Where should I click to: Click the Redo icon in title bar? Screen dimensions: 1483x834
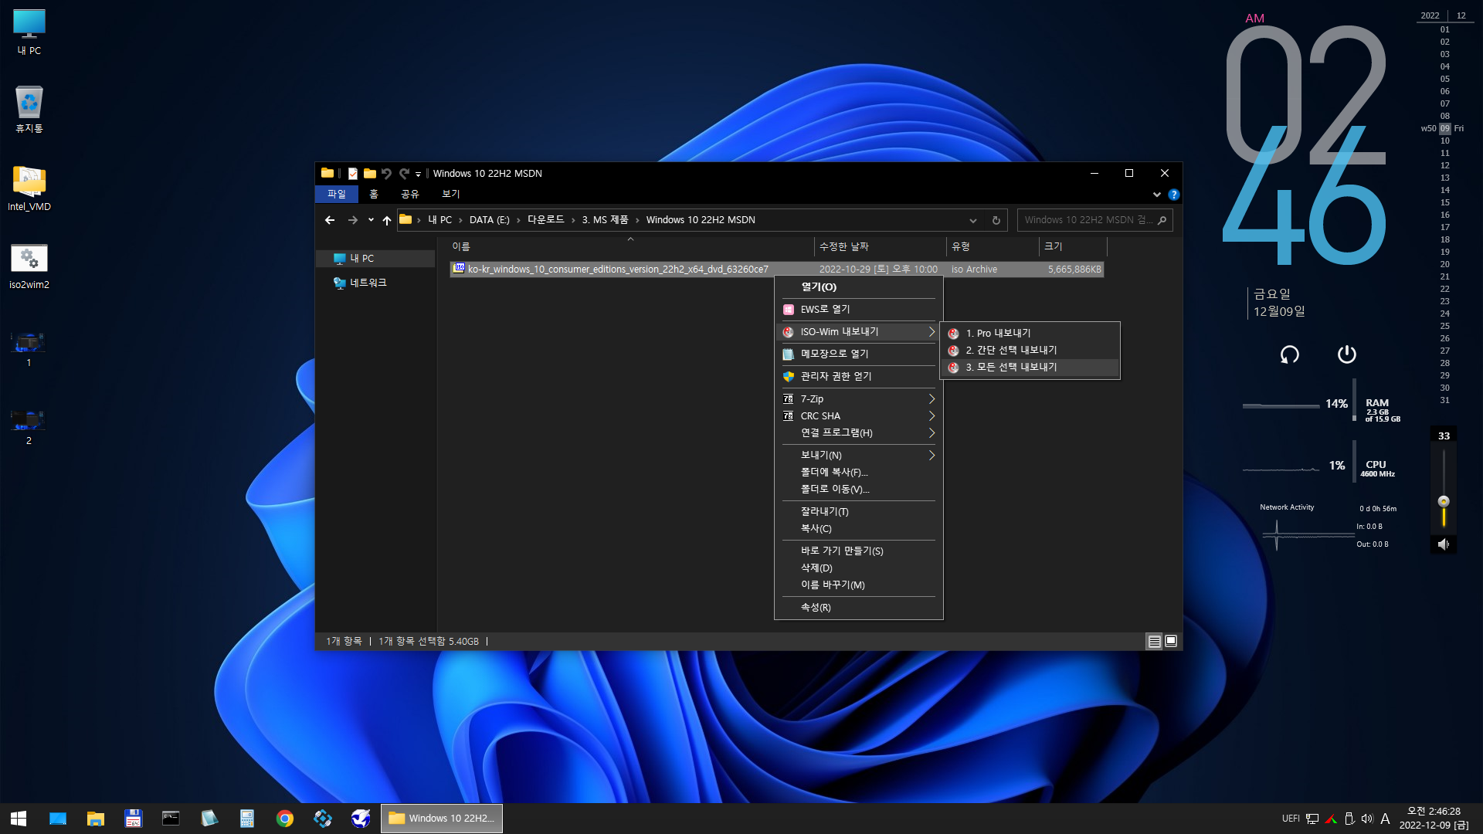click(x=404, y=174)
